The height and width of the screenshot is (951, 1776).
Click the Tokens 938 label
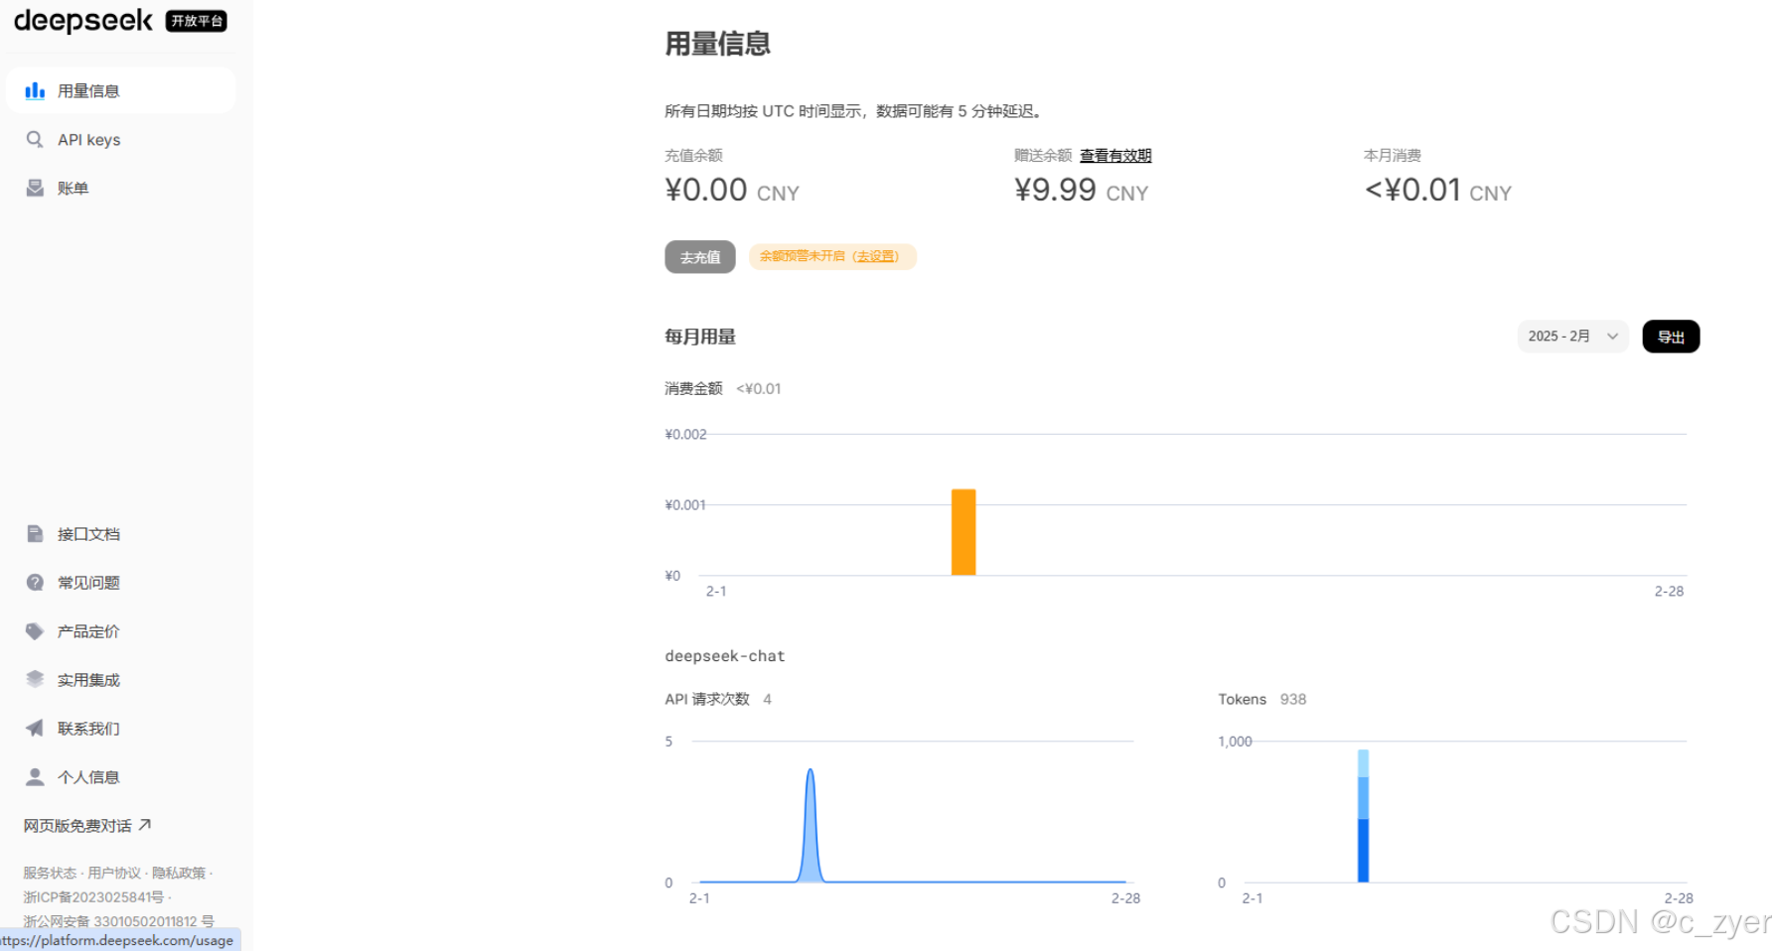[x=1262, y=699]
